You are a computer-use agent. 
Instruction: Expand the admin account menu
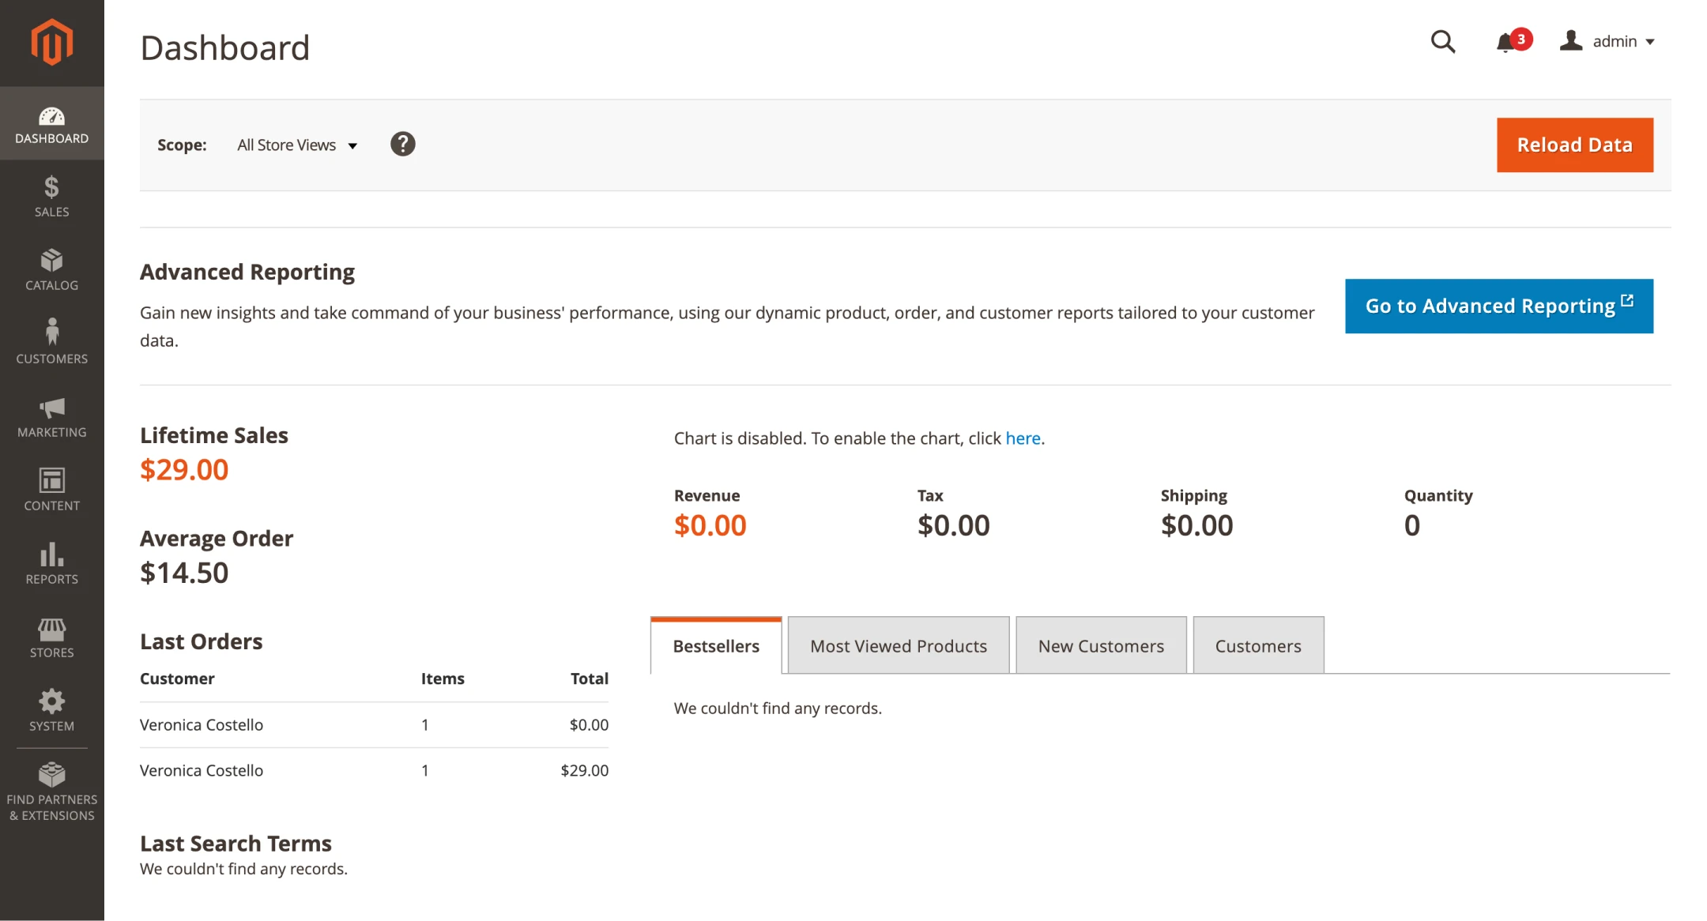pyautogui.click(x=1608, y=41)
